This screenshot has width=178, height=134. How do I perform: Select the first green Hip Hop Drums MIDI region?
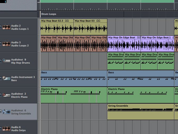pos(115,61)
